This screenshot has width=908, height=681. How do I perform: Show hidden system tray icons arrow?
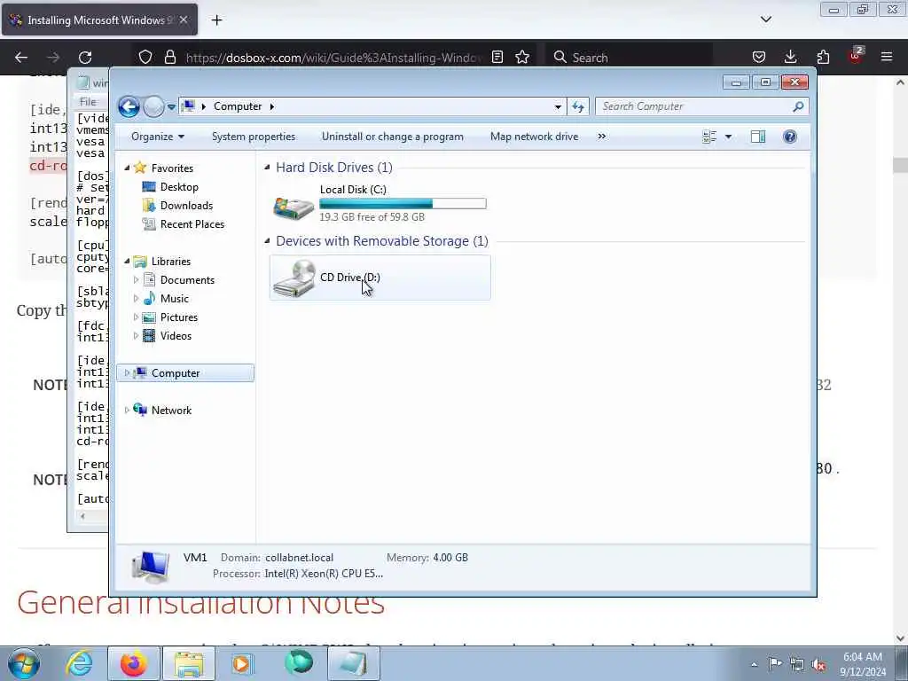(754, 664)
